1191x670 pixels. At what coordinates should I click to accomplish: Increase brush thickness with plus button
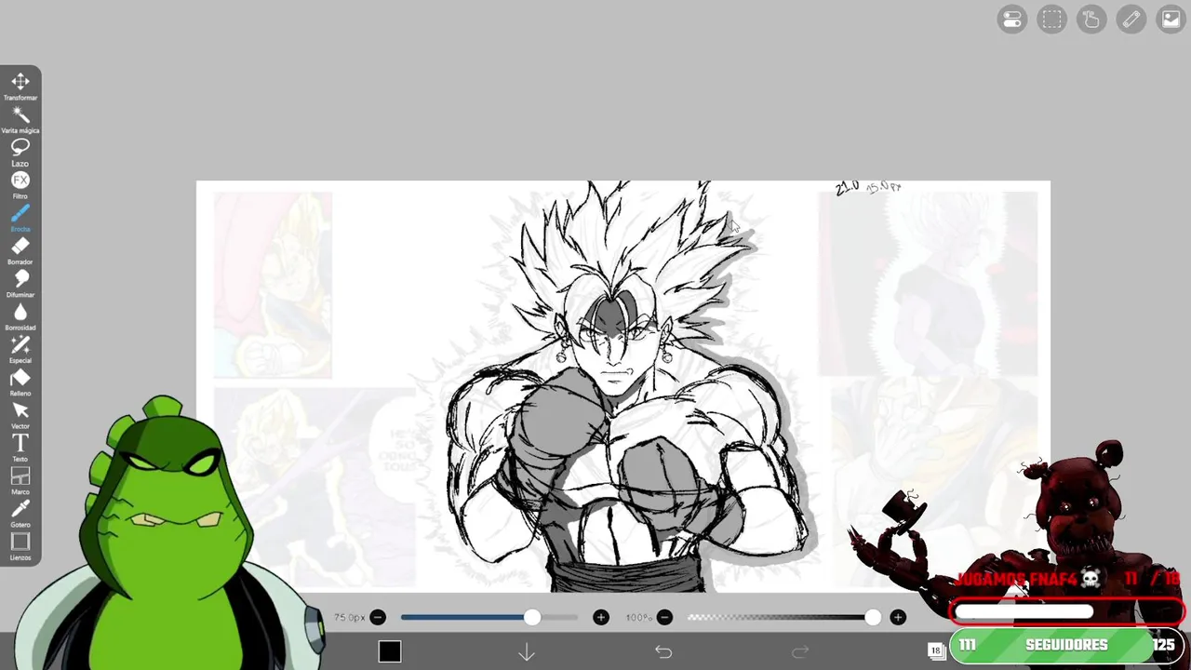tap(601, 617)
